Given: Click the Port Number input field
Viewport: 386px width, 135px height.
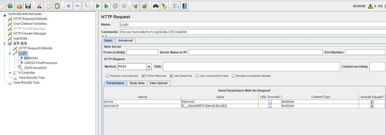Looking at the screenshot, I should point(365,52).
